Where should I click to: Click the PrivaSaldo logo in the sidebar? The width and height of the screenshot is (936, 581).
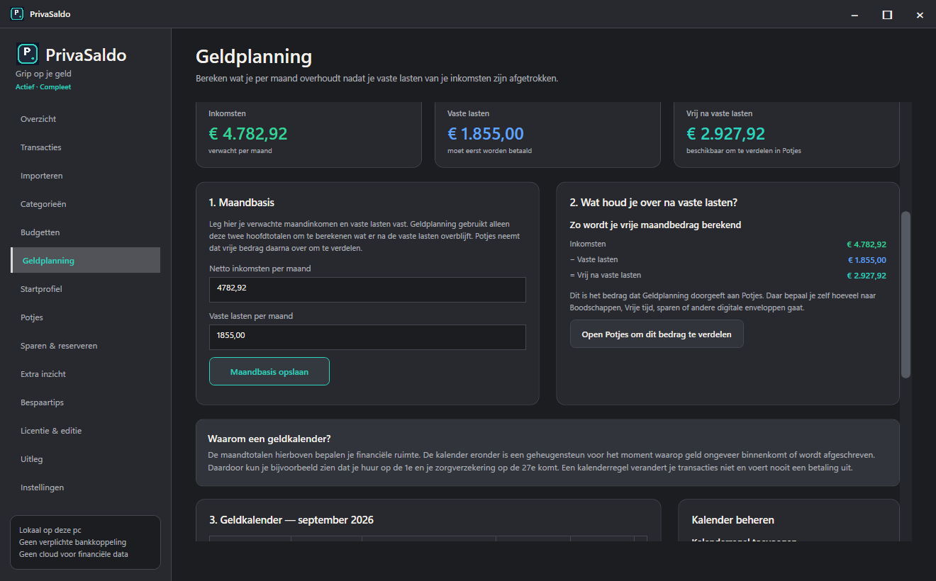pyautogui.click(x=27, y=54)
